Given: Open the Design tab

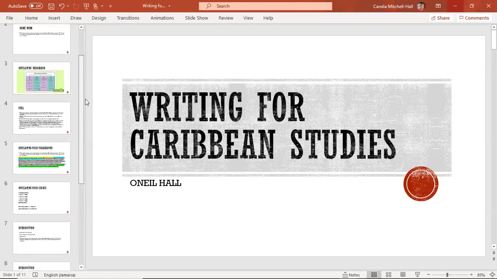Looking at the screenshot, I should (99, 18).
